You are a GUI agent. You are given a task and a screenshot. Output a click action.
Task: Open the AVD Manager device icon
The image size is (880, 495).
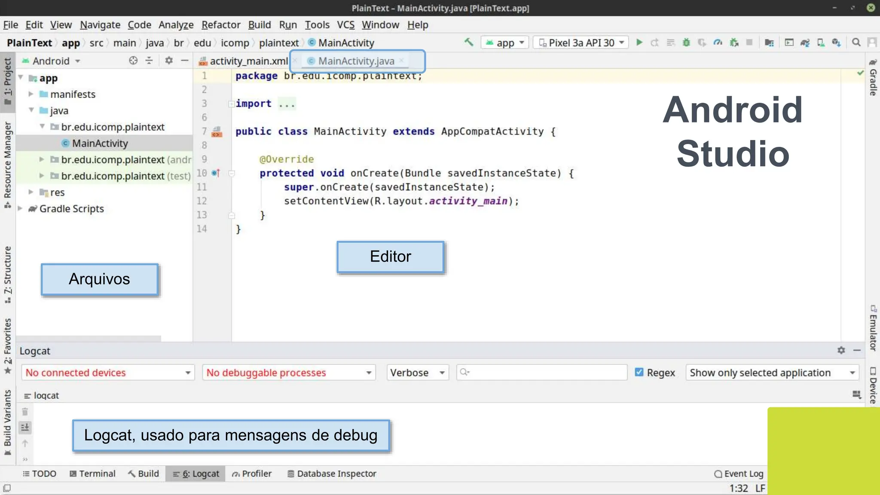(x=821, y=42)
